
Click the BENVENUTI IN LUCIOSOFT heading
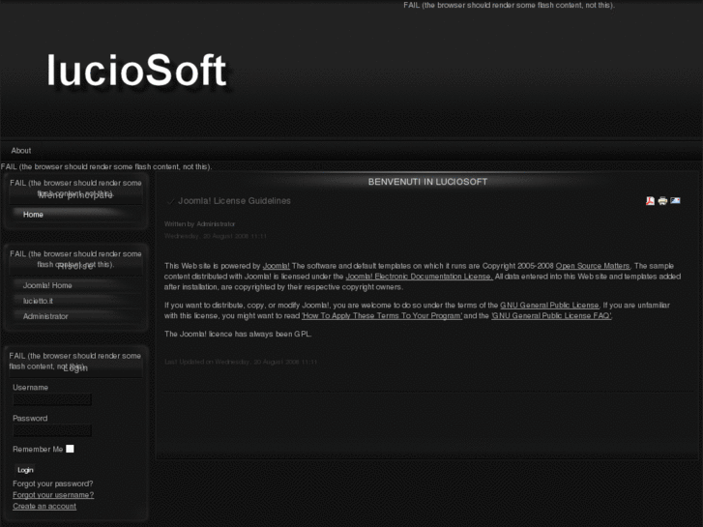(427, 182)
